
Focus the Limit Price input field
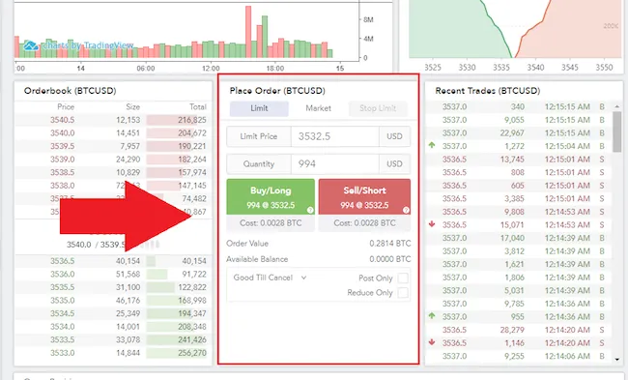tap(335, 136)
